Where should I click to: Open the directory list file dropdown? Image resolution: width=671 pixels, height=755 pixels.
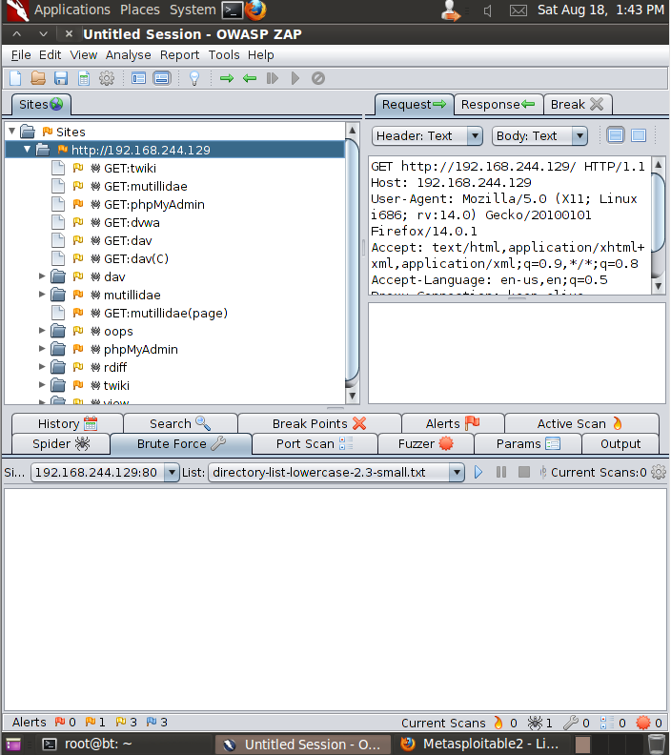click(x=456, y=472)
